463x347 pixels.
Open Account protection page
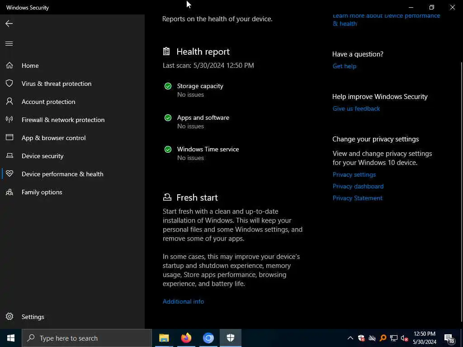[72, 102]
